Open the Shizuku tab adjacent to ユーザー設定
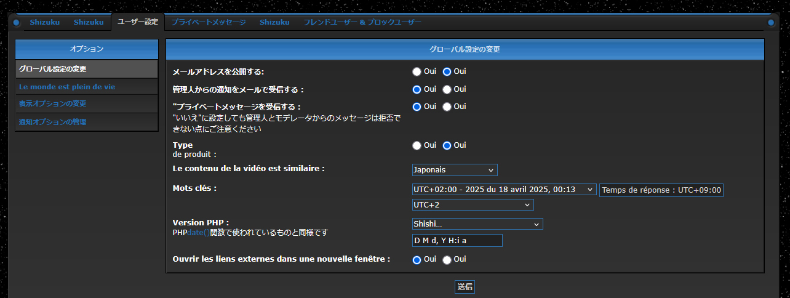The width and height of the screenshot is (790, 298). pos(89,22)
